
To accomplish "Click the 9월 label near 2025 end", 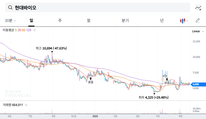I will [x=181, y=116].
